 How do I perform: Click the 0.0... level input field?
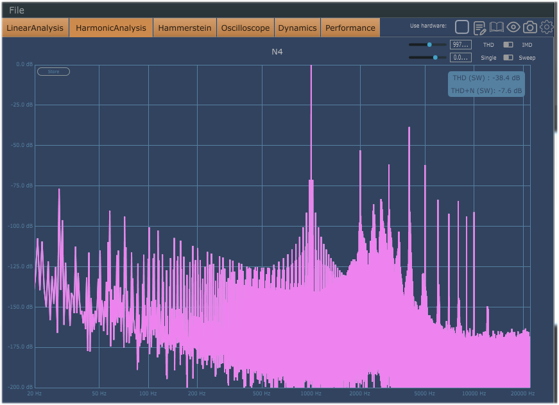(x=461, y=57)
